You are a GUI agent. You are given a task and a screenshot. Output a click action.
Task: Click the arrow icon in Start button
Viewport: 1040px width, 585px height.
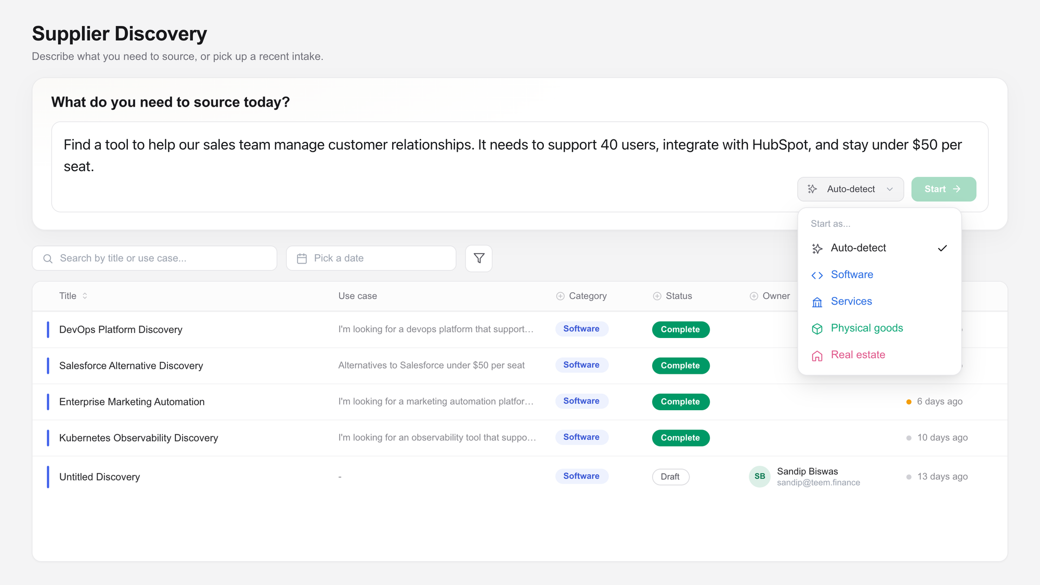(x=956, y=189)
